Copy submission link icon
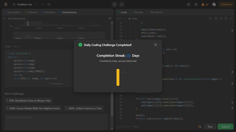Image resolution: width=236 pixels, height=132 pixels. pos(110,18)
